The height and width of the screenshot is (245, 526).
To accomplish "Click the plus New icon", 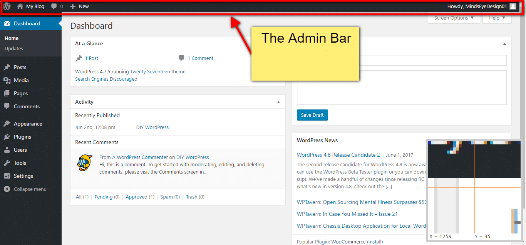I will click(72, 6).
